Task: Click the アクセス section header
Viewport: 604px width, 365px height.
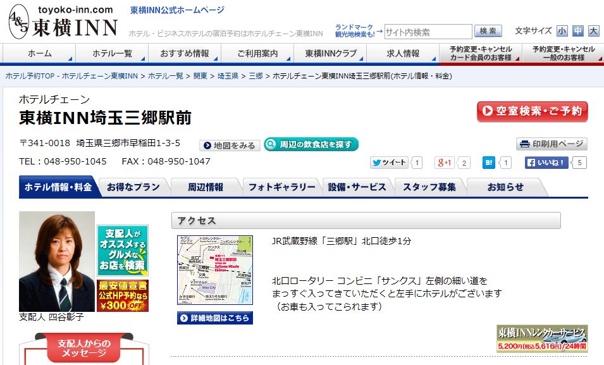Action: (x=366, y=221)
